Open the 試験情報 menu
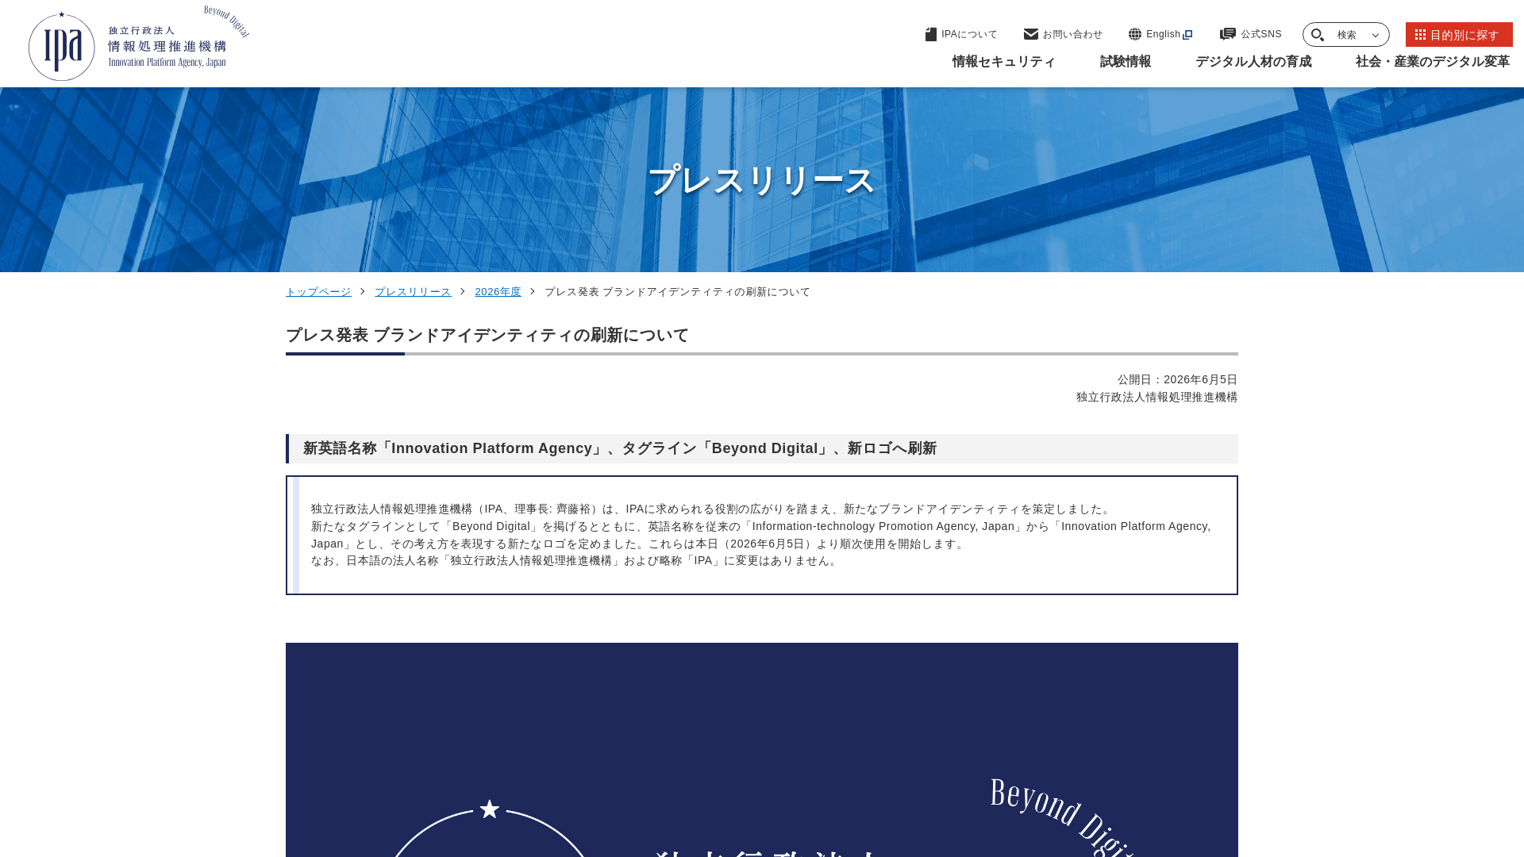 click(1126, 62)
